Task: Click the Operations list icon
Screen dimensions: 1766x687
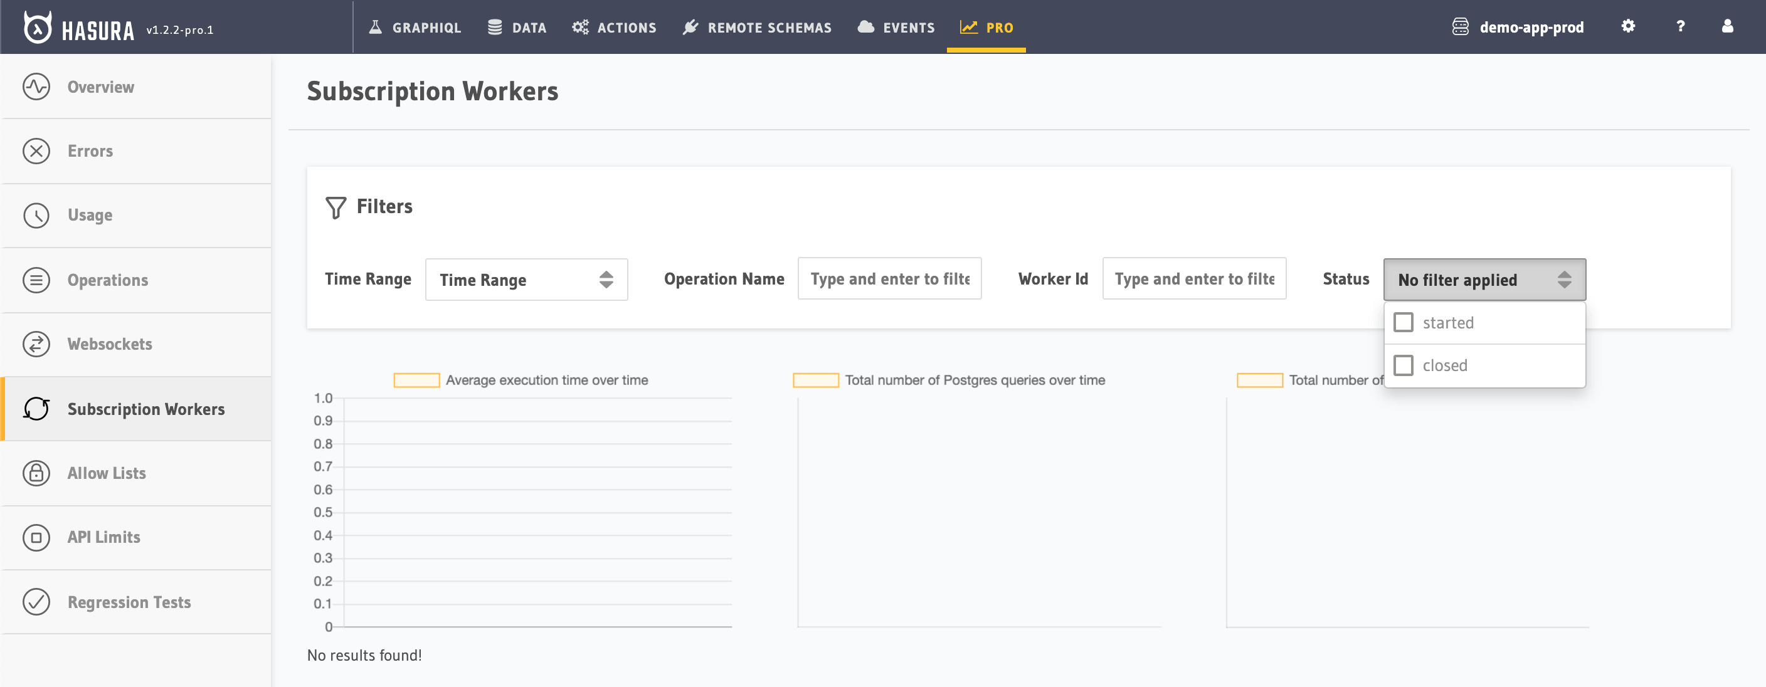Action: 36,280
